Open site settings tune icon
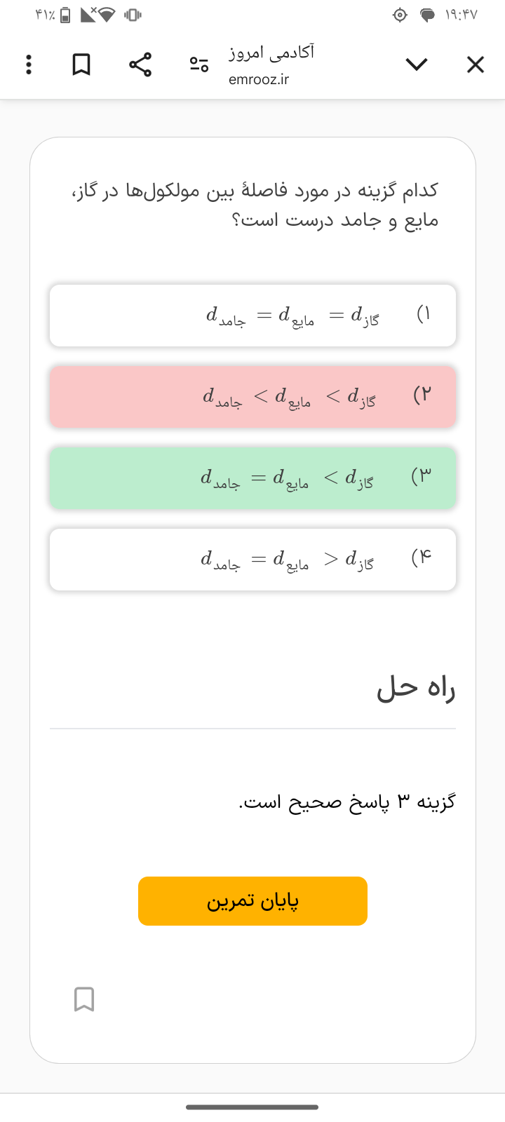505x1122 pixels. [x=198, y=65]
